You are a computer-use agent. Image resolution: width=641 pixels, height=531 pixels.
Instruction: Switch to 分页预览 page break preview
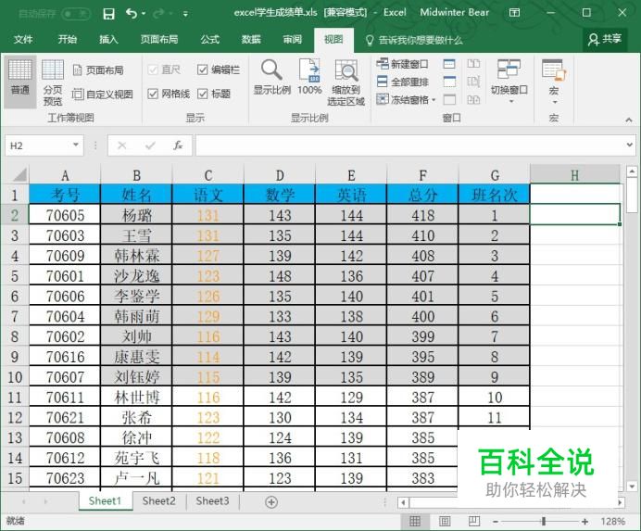point(53,82)
